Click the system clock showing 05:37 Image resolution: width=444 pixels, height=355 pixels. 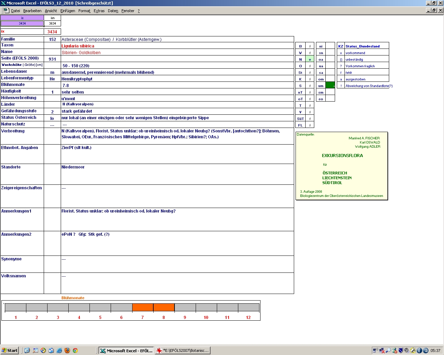[435, 350]
